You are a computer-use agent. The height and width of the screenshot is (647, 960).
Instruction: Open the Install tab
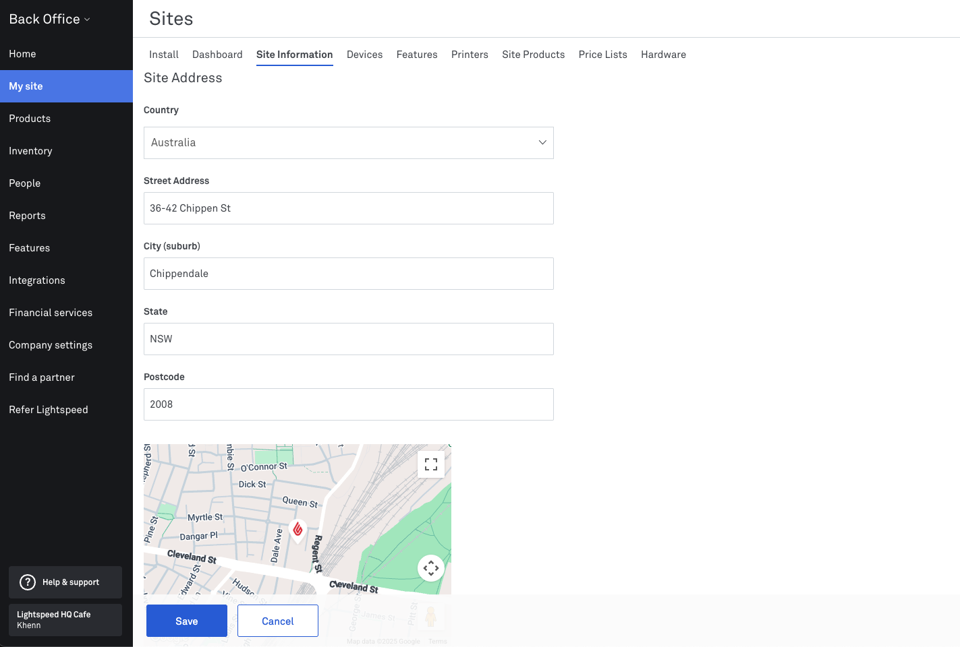(x=164, y=55)
